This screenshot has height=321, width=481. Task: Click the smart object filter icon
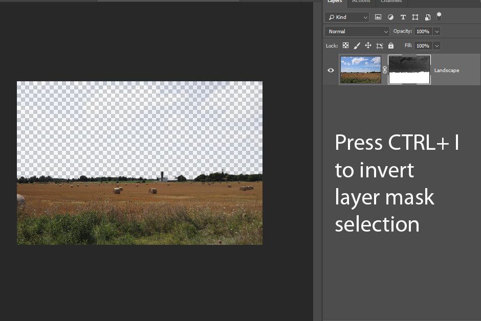427,17
